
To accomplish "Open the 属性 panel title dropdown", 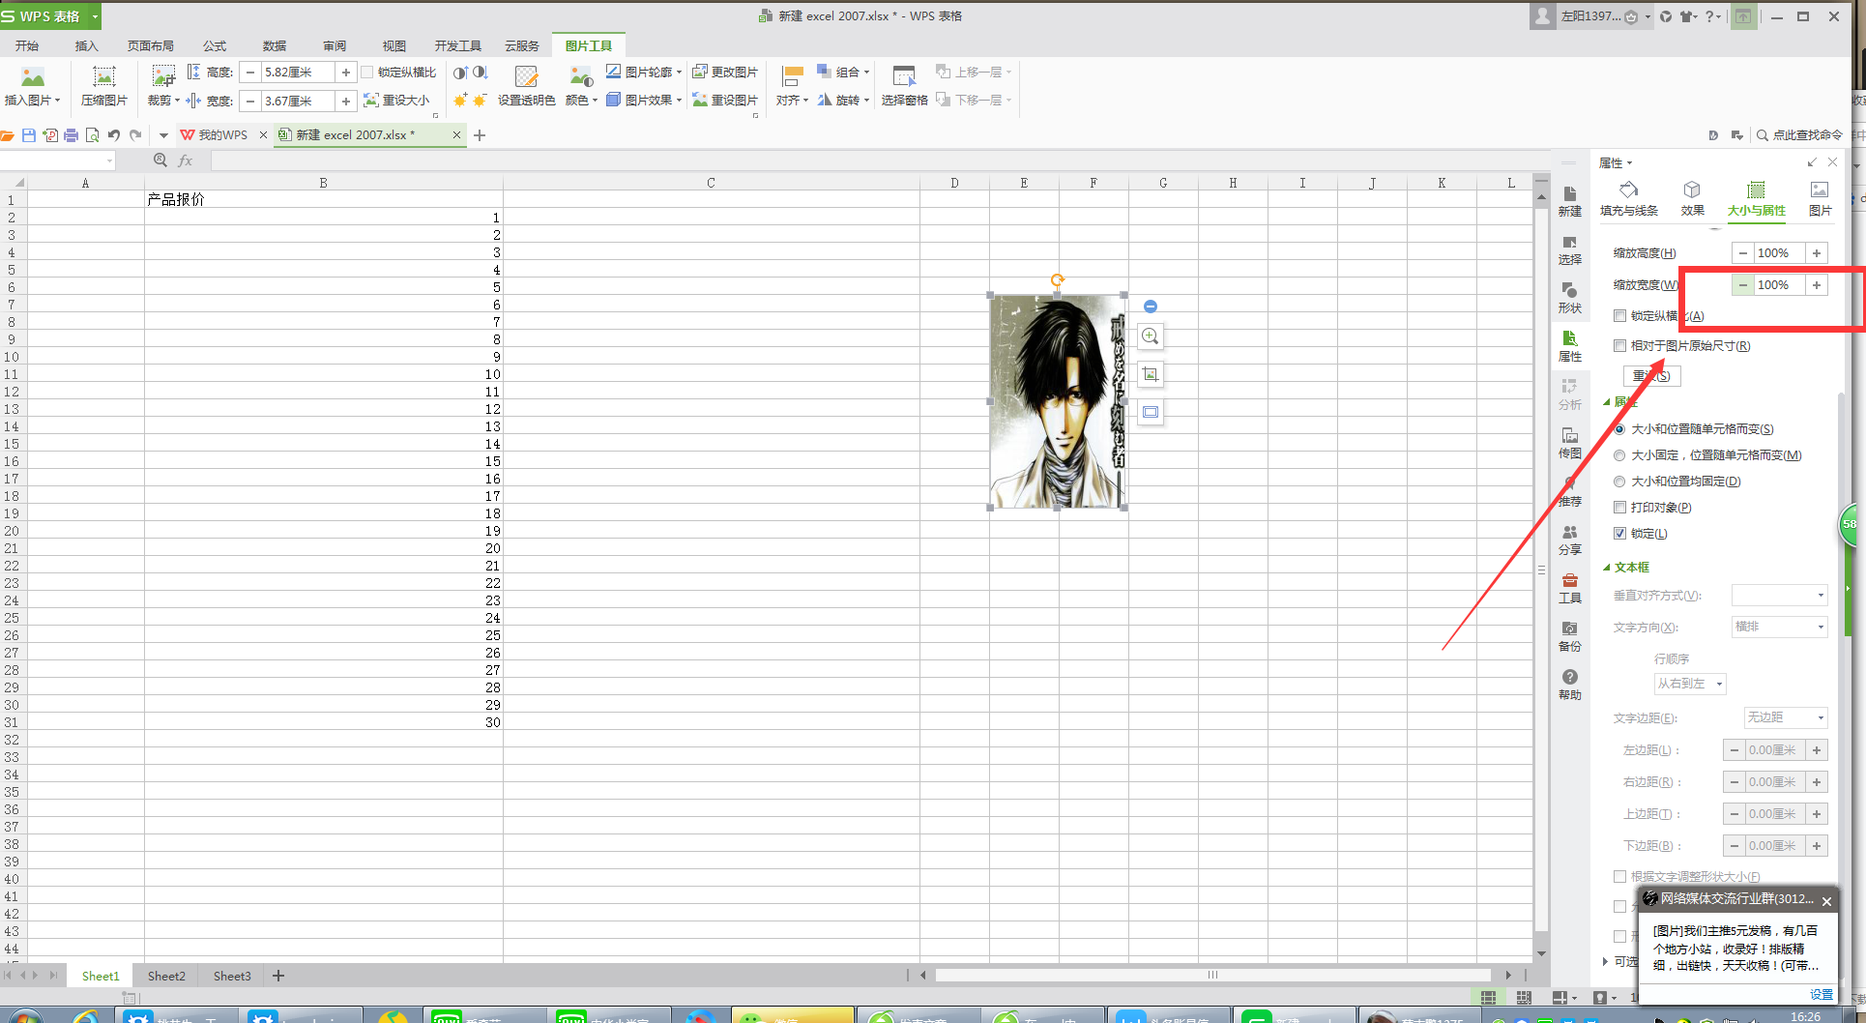I will [1616, 162].
